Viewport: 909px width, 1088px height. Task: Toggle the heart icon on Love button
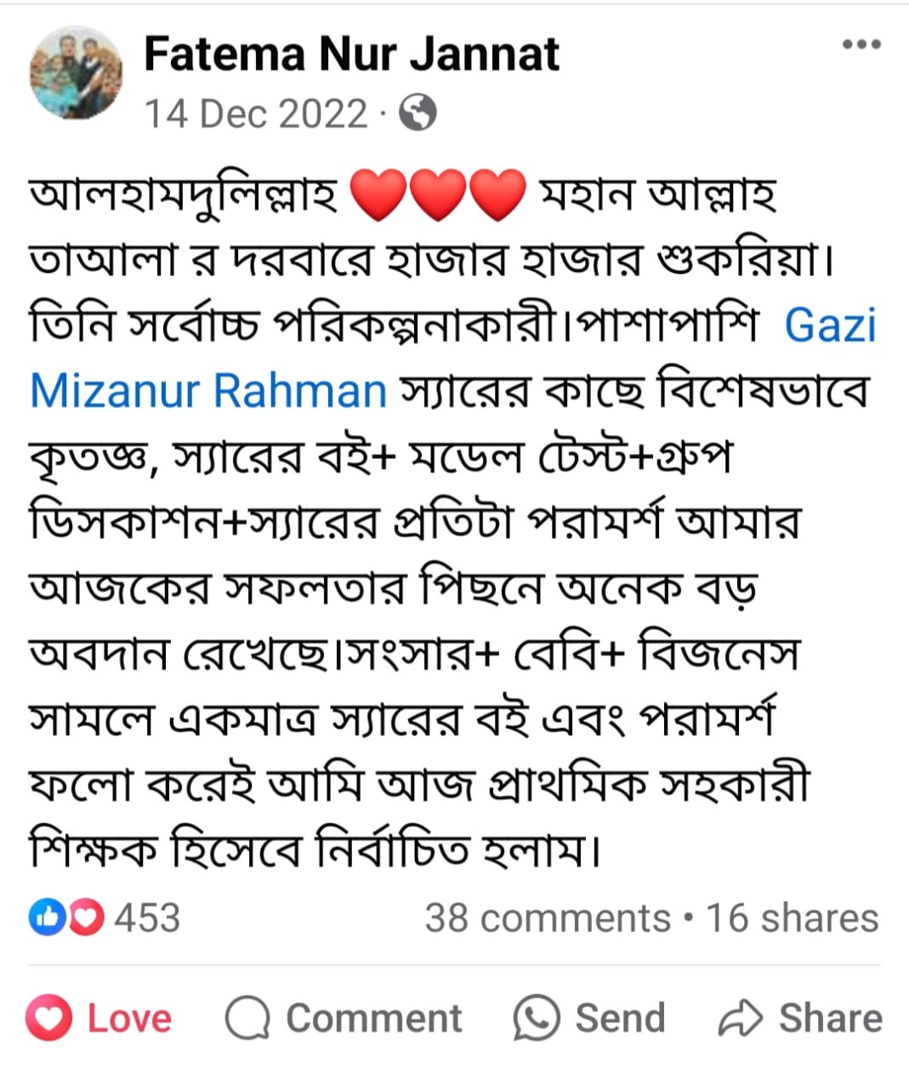(x=49, y=1017)
